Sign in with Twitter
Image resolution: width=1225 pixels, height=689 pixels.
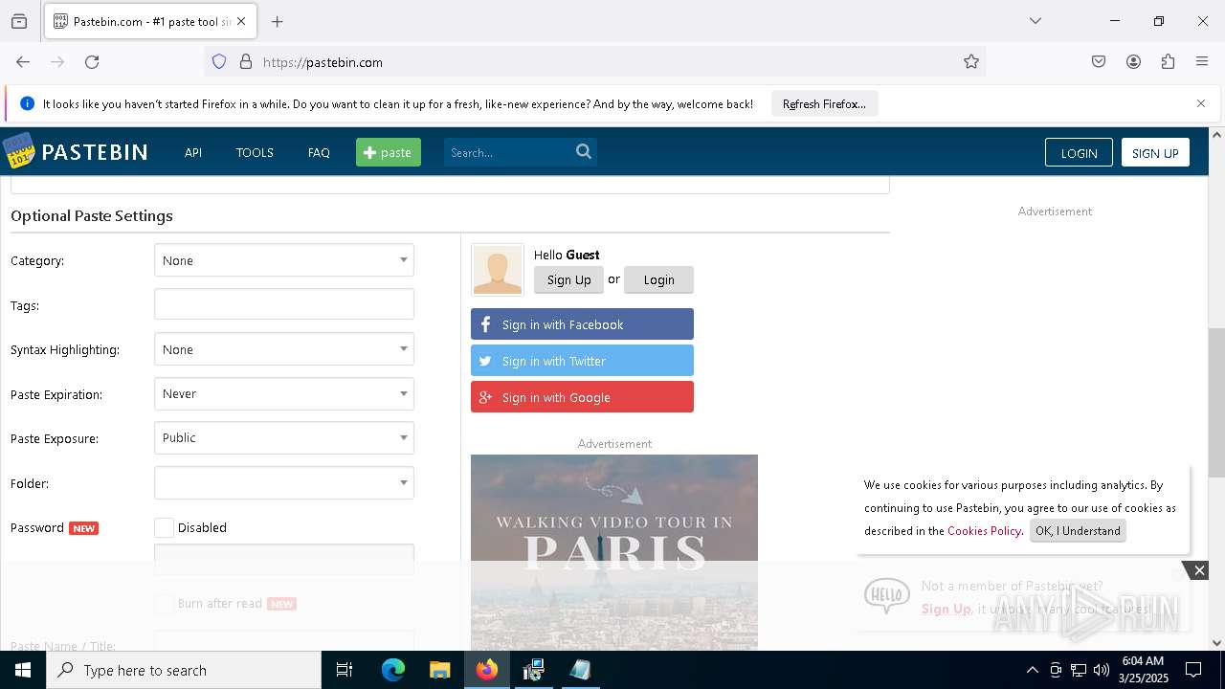point(582,361)
